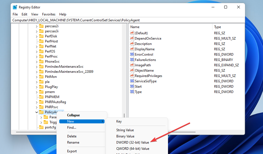
Task: Expand the PerfNet tree node
Action: click(x=37, y=46)
